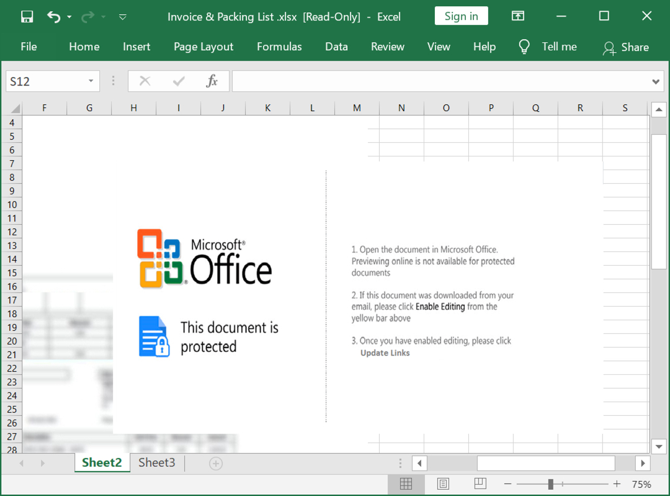Click the vertical scrollbar thumb

(x=659, y=202)
